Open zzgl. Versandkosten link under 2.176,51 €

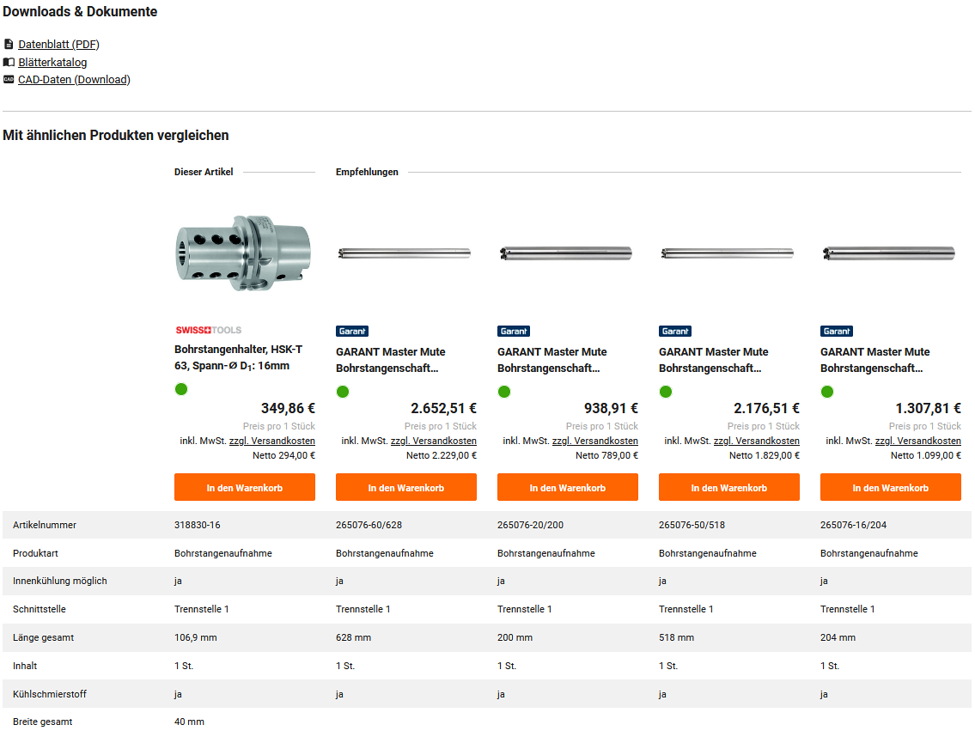pos(757,441)
